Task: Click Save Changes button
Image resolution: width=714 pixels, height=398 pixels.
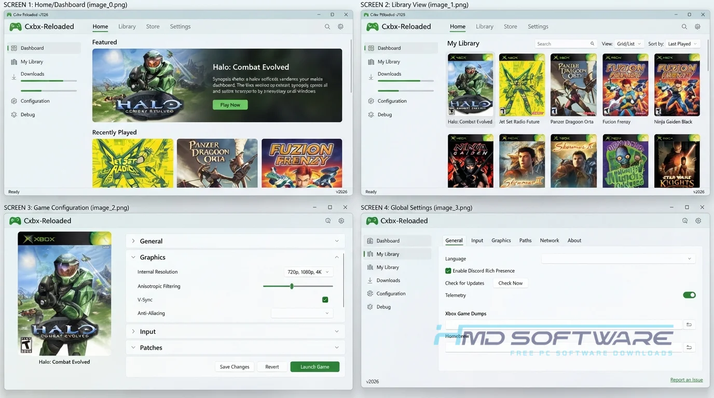Action: coord(235,367)
